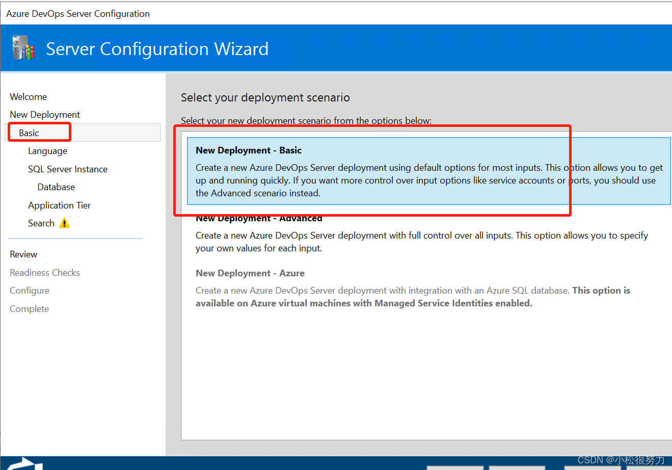672x470 pixels.
Task: Click the 'Azure DevOps Server Configuration' window title
Action: tap(78, 14)
